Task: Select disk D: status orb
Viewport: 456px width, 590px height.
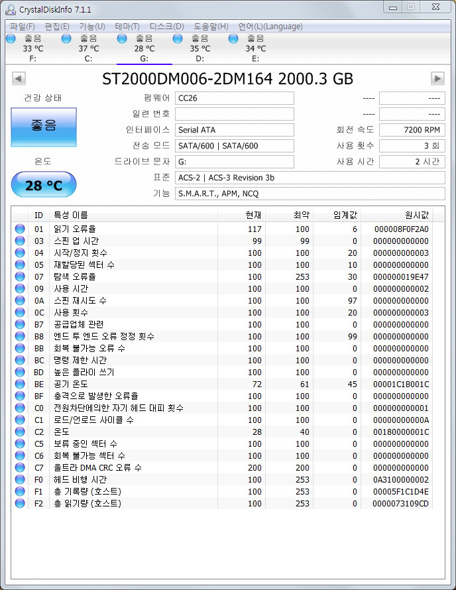Action: point(178,38)
